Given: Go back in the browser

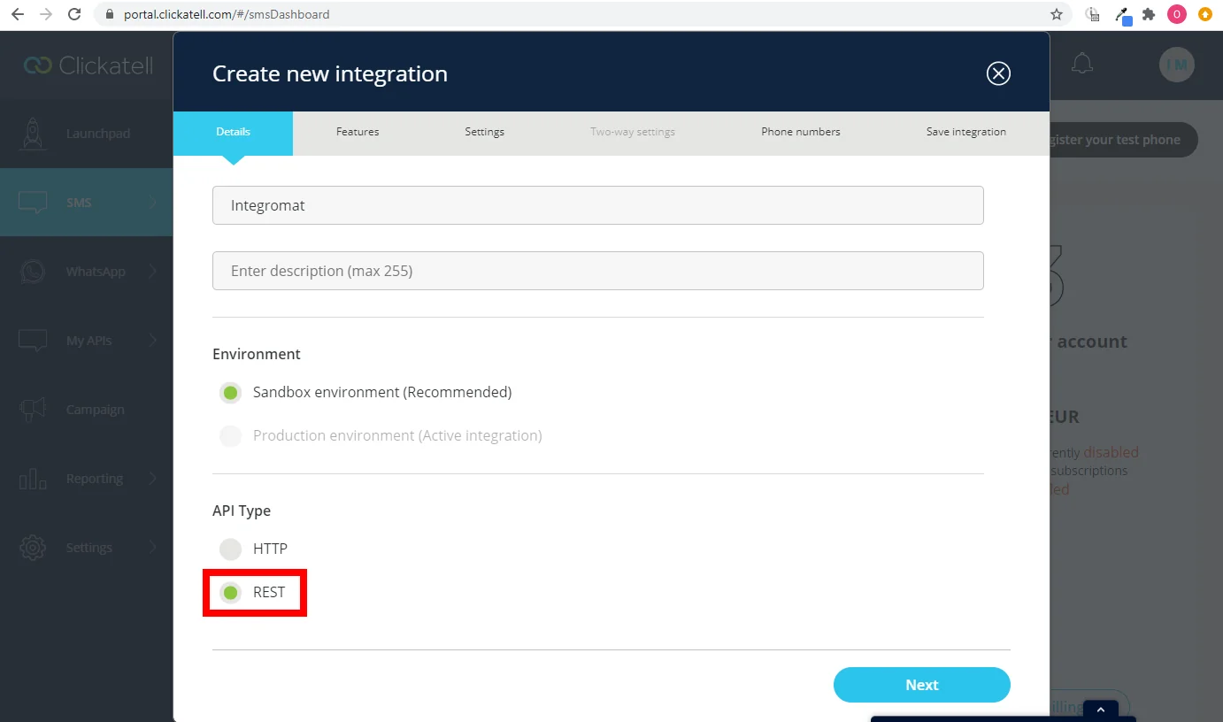Looking at the screenshot, I should [18, 14].
